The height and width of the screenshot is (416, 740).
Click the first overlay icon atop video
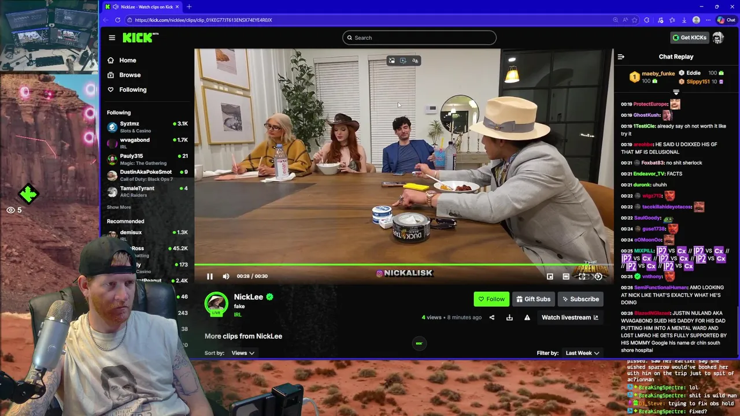tap(391, 60)
